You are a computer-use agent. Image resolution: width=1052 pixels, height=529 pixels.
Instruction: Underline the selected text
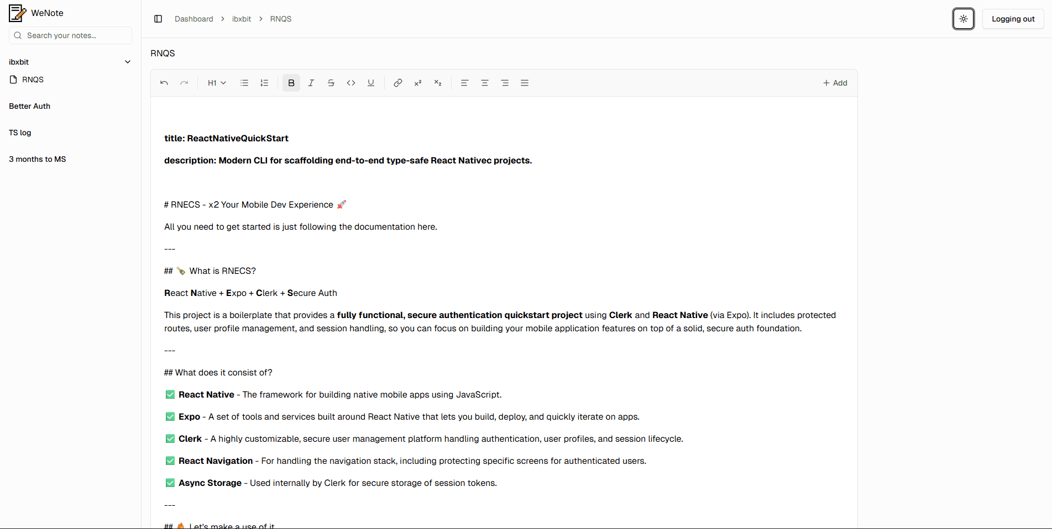(x=371, y=83)
